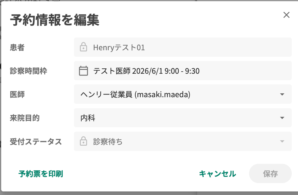This screenshot has width=298, height=195.
Task: Click the lock icon beside 診察待ち
Action: (x=83, y=141)
